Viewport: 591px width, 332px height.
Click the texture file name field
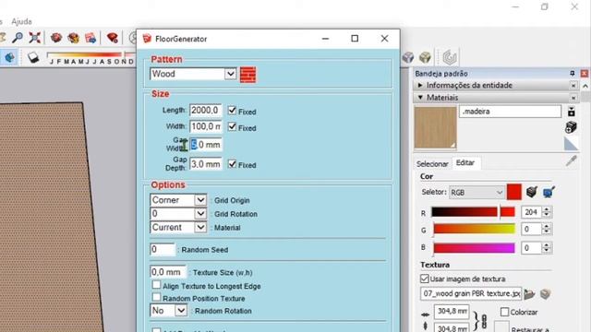pos(471,293)
